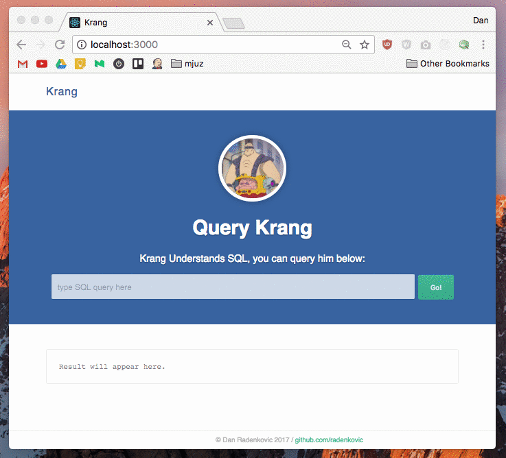Click the window's red close button
The height and width of the screenshot is (458, 506).
pos(21,20)
